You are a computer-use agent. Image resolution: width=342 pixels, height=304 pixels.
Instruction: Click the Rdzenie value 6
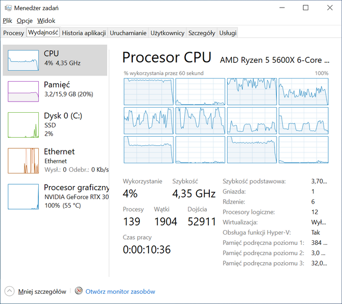(313, 201)
